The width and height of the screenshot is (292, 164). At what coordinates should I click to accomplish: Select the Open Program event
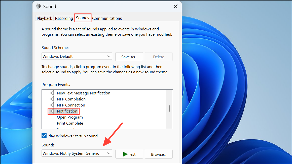[x=70, y=117]
